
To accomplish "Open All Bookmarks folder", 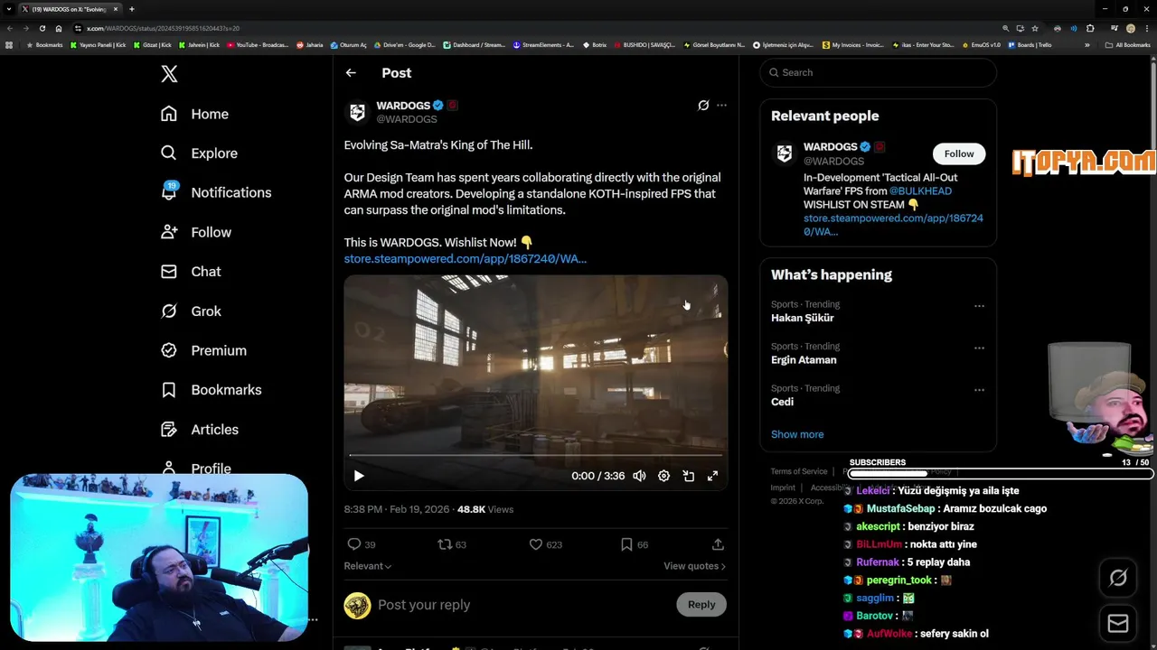I will pos(1128,44).
